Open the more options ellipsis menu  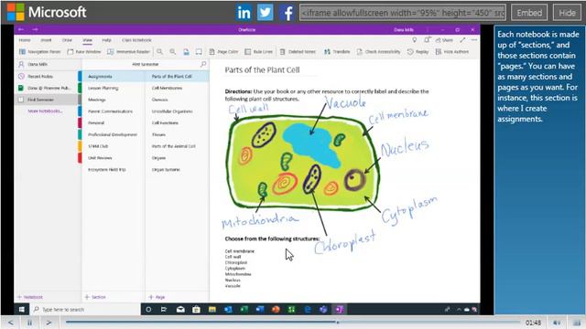pos(474,40)
